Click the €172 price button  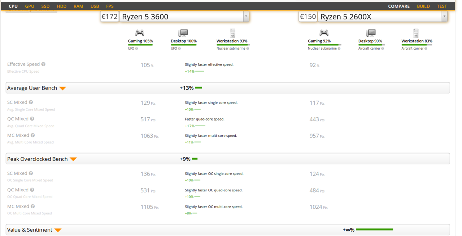pos(109,17)
